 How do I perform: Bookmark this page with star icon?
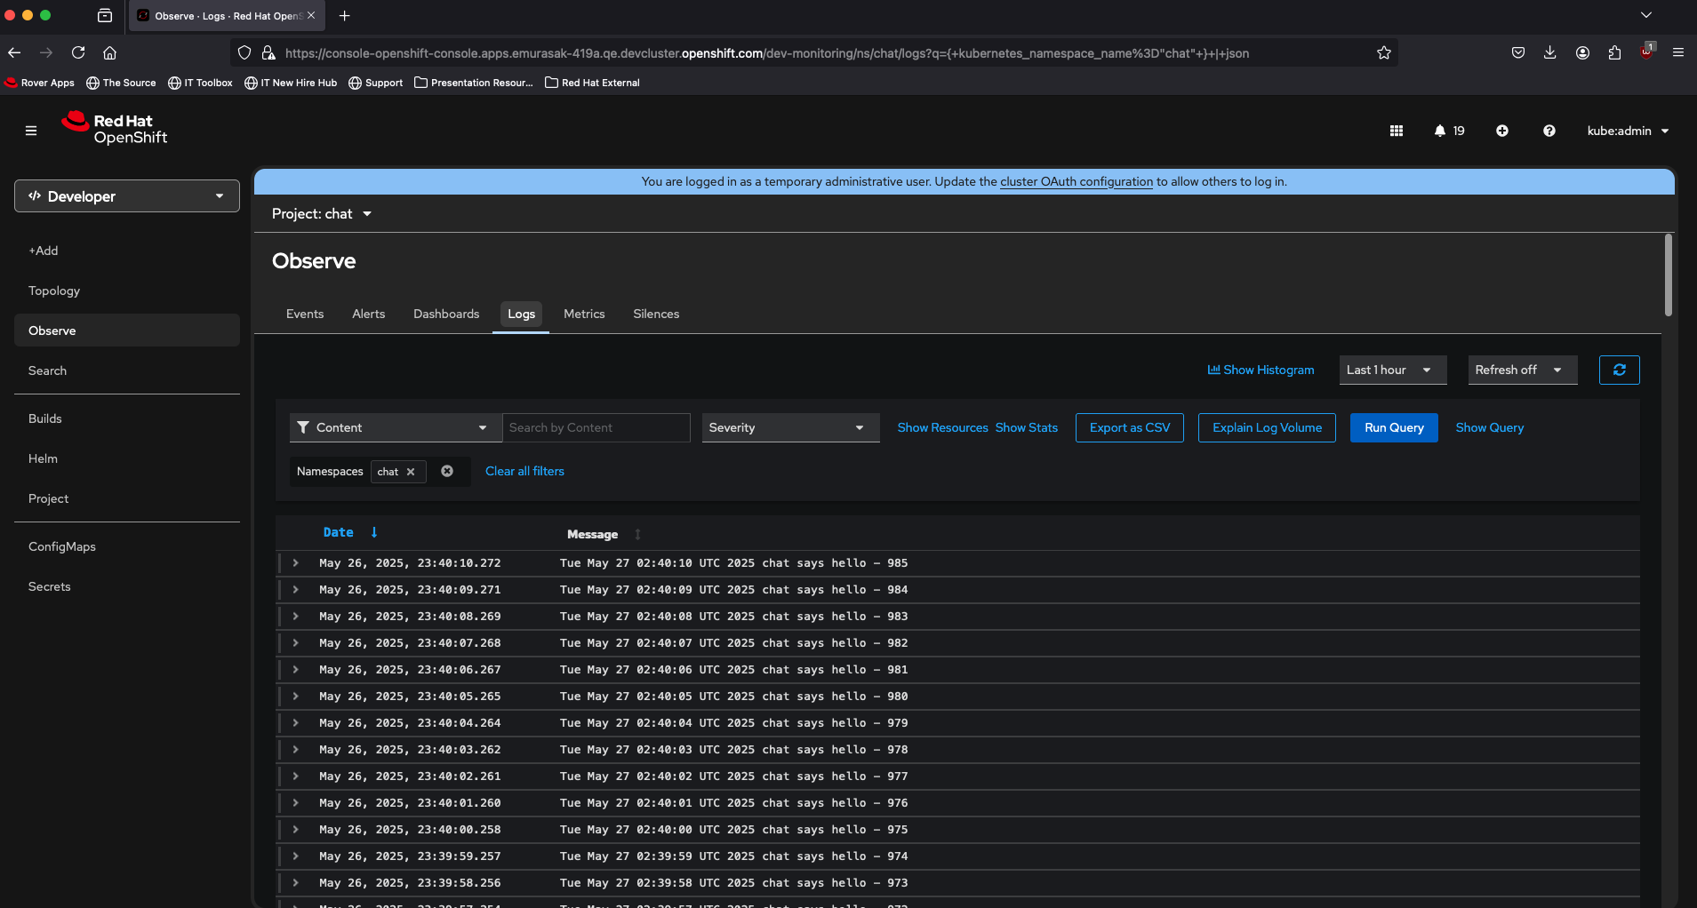click(x=1384, y=53)
